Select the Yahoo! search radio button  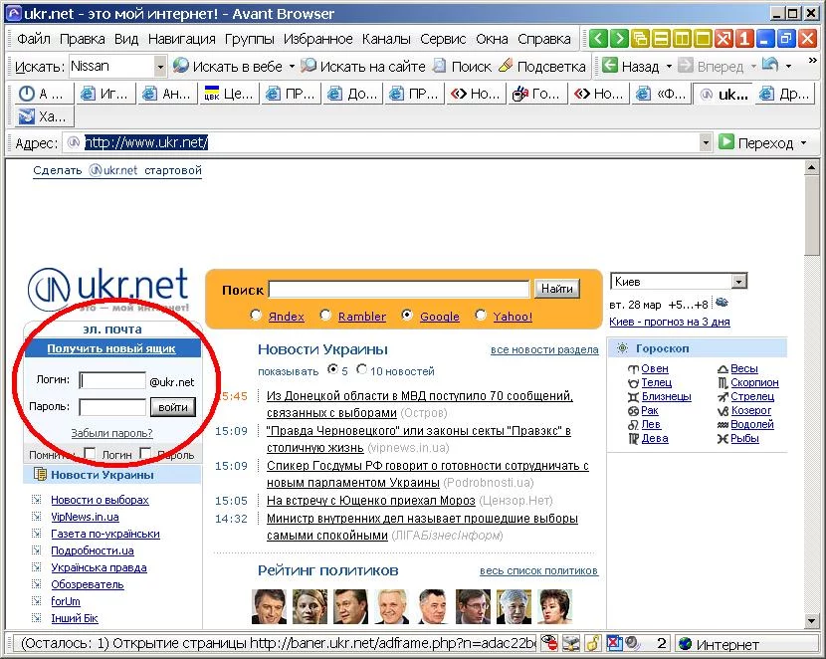coord(482,316)
